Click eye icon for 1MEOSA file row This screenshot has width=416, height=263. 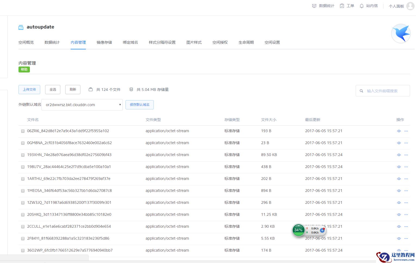pyautogui.click(x=399, y=191)
